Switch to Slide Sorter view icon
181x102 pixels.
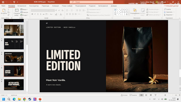pyautogui.click(x=146, y=95)
